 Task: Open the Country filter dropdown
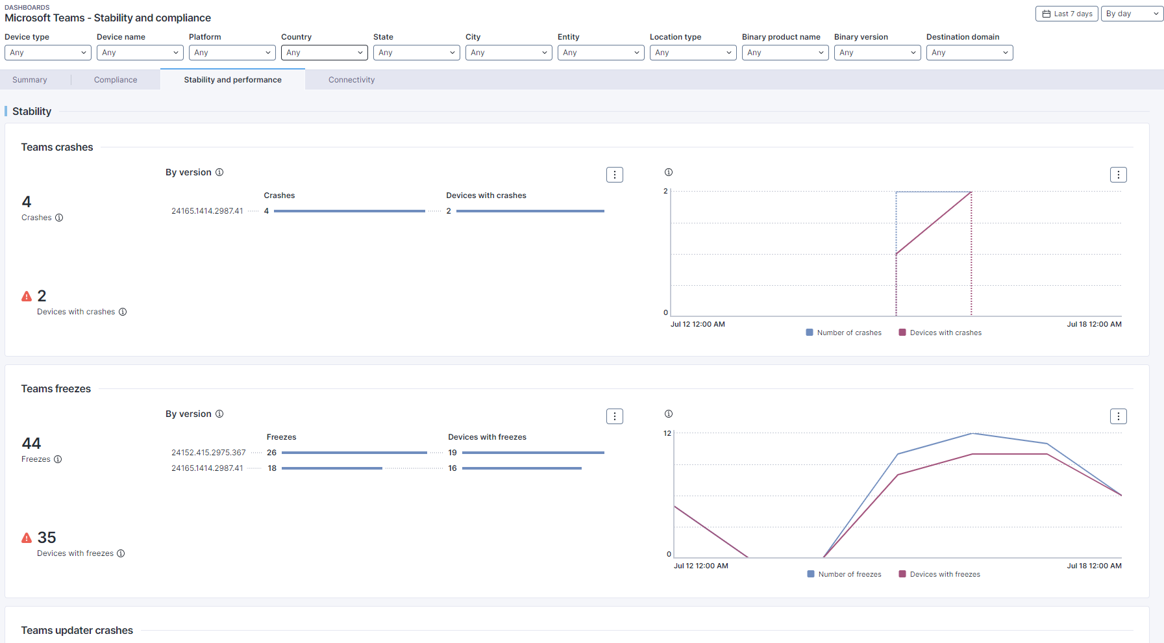tap(324, 53)
